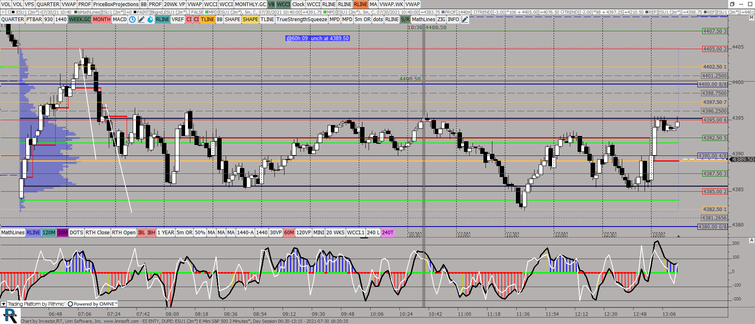This screenshot has height=324, width=755.
Task: Click the 4390.00 4/8 price label
Action: click(712, 156)
